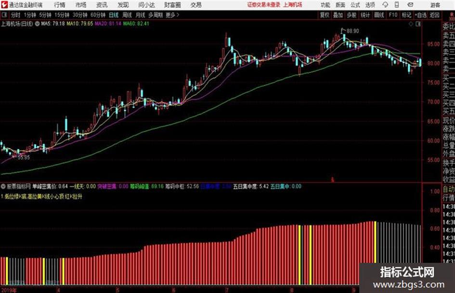Screen dimensions: 455x293
Task: Switch to the 60分钟 period tab
Action: [x=98, y=15]
